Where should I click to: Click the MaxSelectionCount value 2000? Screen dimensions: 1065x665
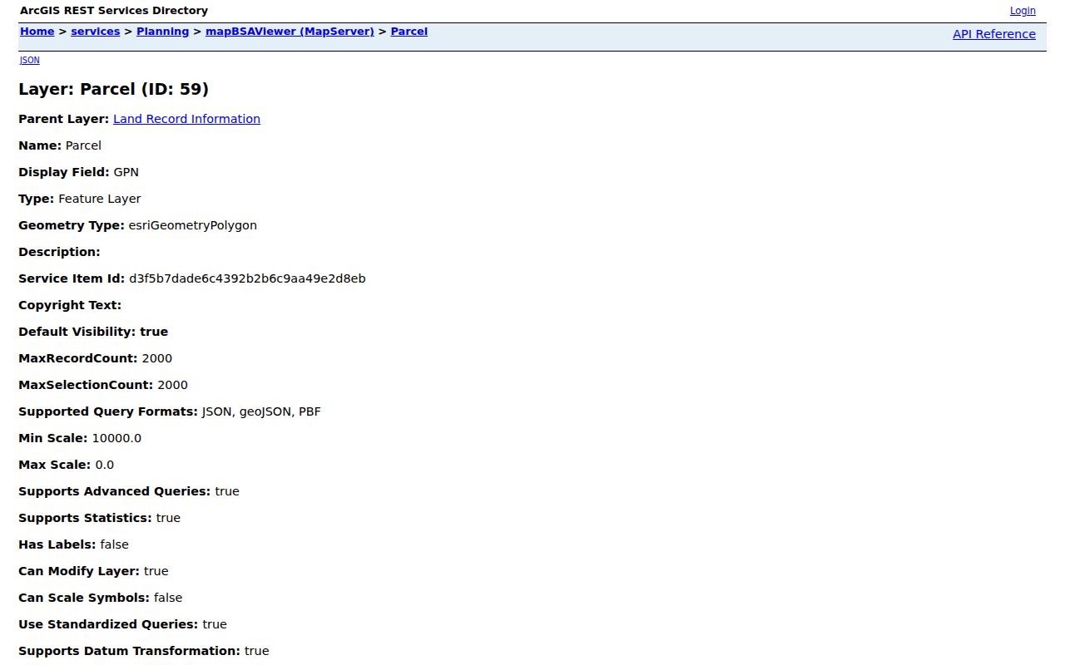tap(173, 385)
